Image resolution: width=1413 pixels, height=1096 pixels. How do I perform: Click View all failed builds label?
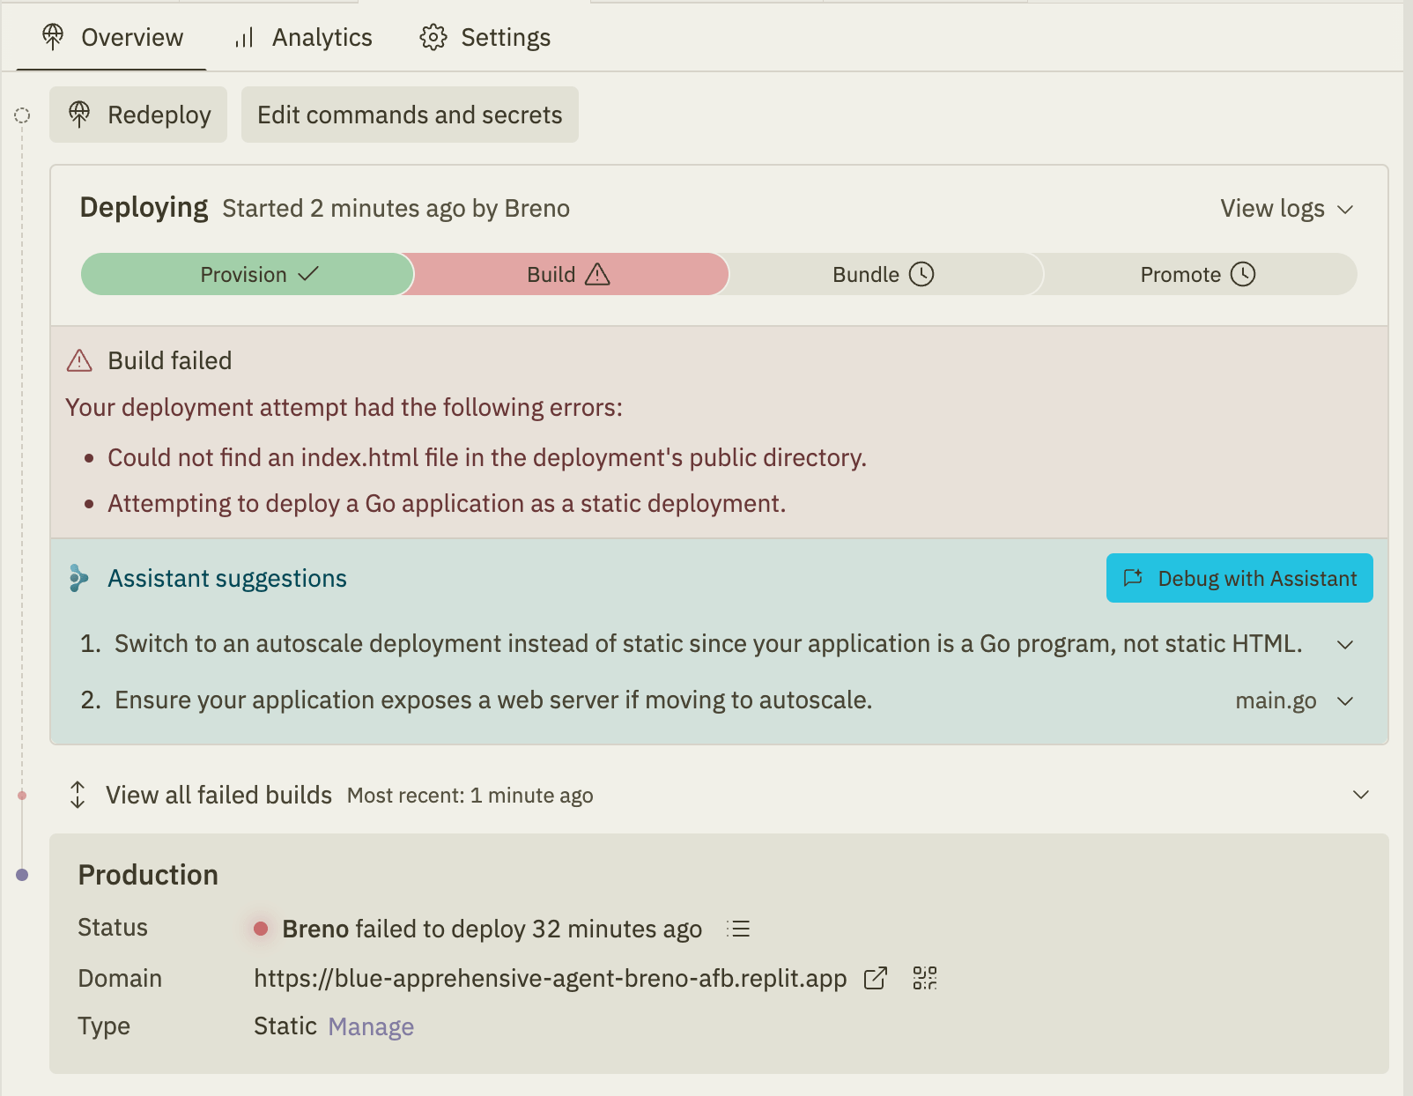click(x=218, y=795)
